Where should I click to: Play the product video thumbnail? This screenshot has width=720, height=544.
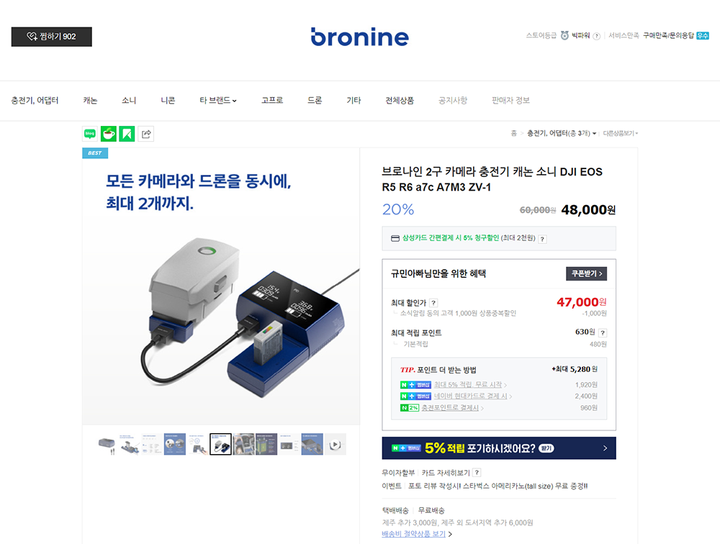[x=336, y=445]
